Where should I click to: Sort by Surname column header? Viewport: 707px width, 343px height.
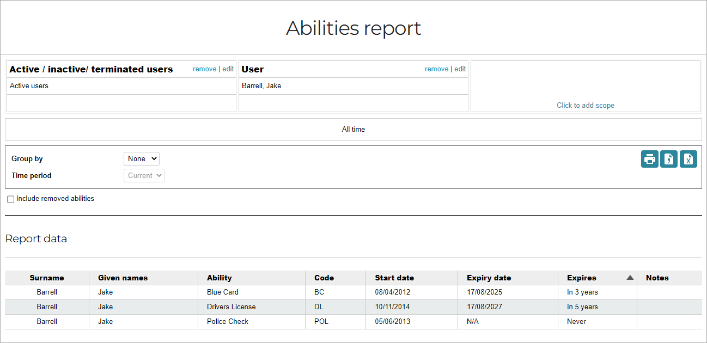tap(47, 278)
